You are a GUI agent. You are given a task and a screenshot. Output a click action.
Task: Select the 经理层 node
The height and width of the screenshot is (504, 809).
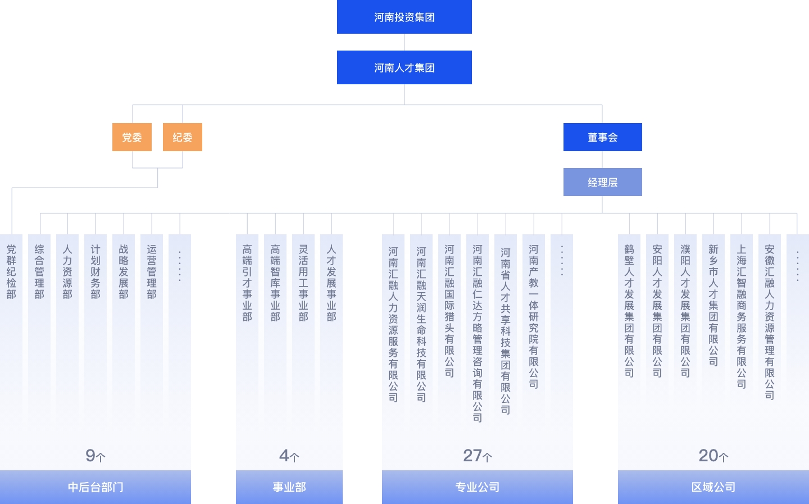(602, 182)
